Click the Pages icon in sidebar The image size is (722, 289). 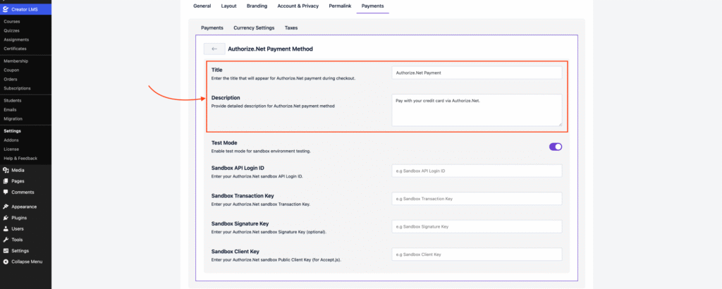(x=6, y=181)
